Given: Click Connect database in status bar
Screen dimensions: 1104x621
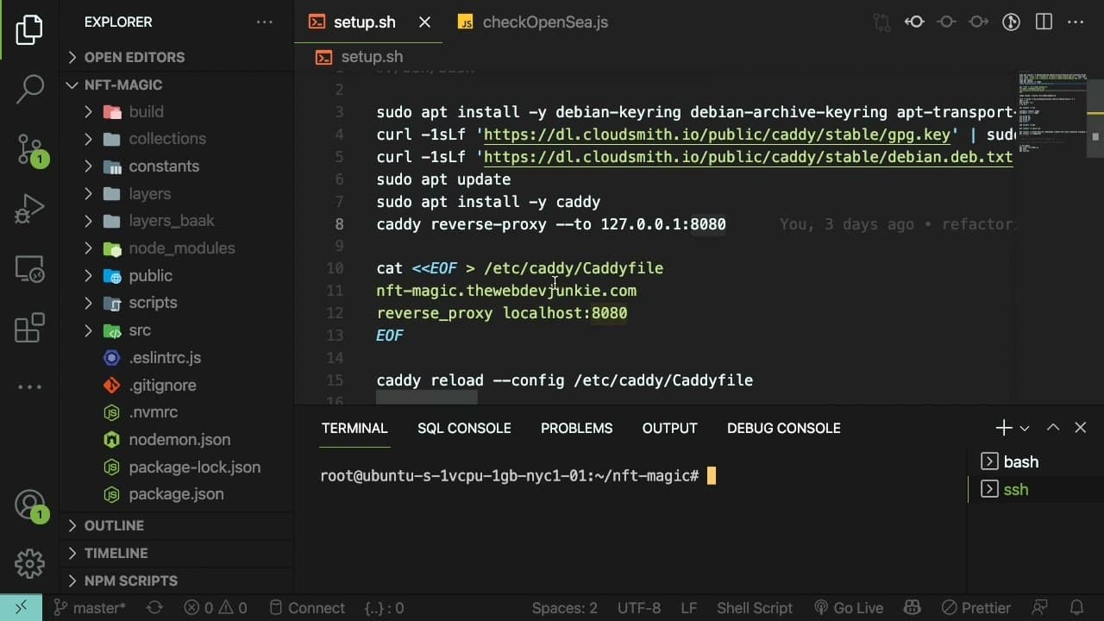Looking at the screenshot, I should coord(306,608).
